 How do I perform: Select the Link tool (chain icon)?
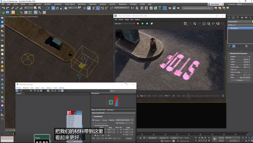coord(12,8)
